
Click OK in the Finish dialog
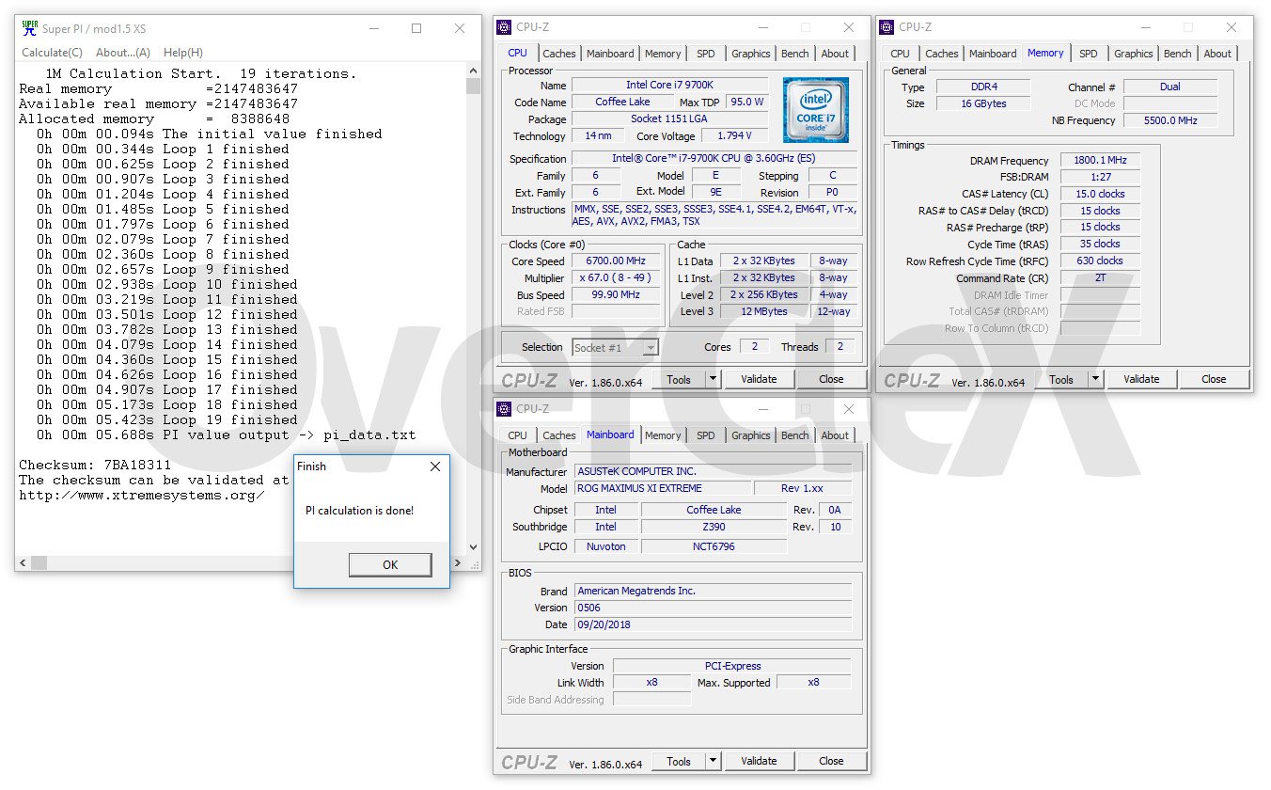click(x=390, y=564)
